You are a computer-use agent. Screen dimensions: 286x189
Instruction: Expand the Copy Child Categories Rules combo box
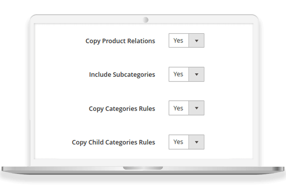coord(186,142)
